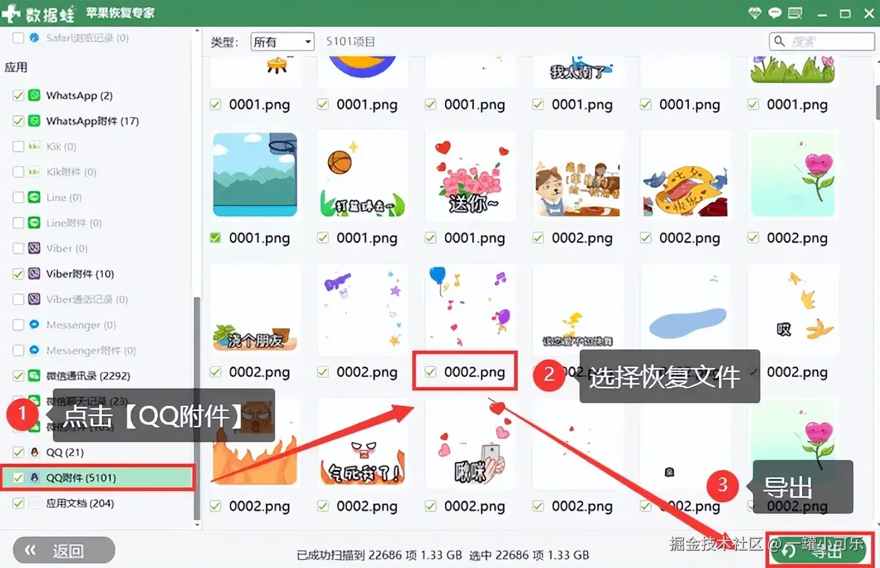The width and height of the screenshot is (880, 568).
Task: Click the sidebar vertical scrollbar thumb
Action: 197,408
